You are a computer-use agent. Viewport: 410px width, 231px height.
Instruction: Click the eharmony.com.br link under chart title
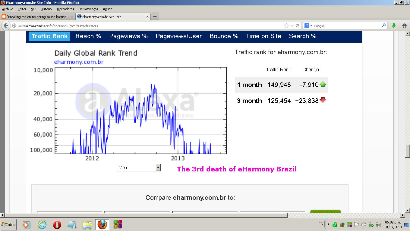tap(79, 62)
